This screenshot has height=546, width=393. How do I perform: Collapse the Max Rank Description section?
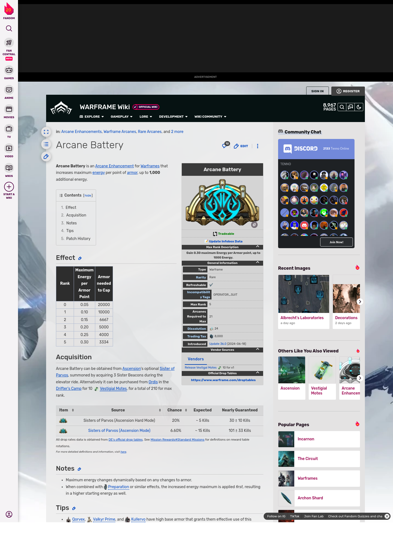tap(258, 247)
